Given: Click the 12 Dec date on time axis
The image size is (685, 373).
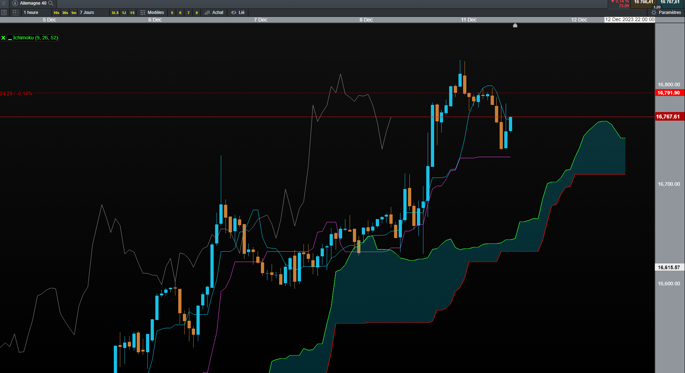Looking at the screenshot, I should click(x=579, y=20).
